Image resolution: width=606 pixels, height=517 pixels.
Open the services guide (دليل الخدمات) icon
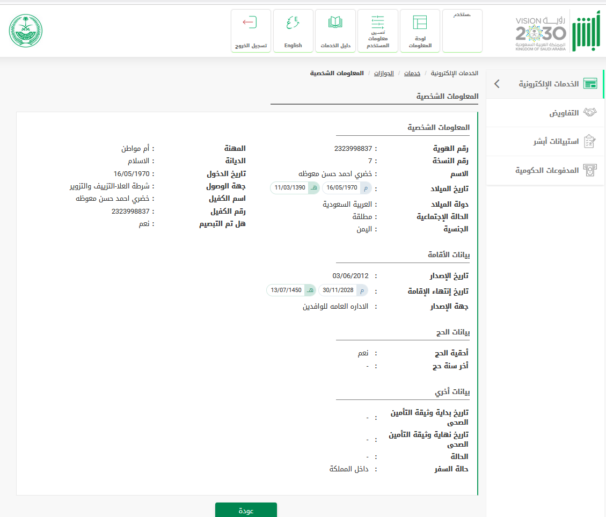[x=335, y=23]
